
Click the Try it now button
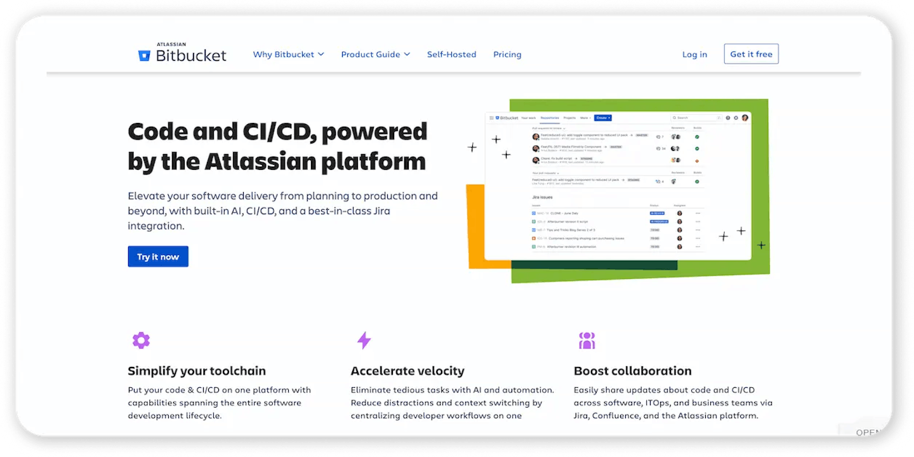158,257
